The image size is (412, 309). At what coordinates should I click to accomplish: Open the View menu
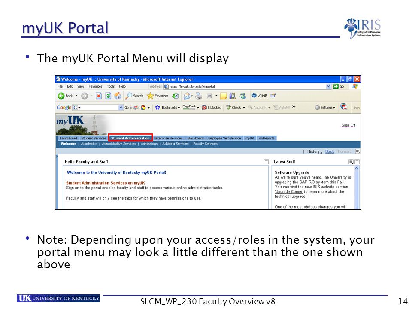(81, 86)
